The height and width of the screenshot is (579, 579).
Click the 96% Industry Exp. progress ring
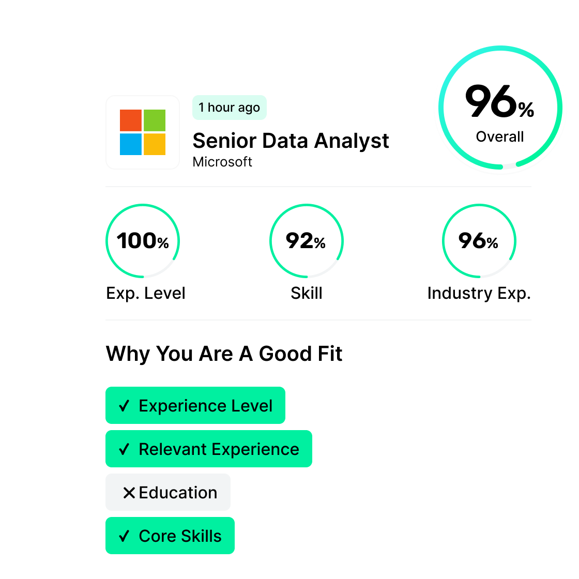pyautogui.click(x=479, y=241)
